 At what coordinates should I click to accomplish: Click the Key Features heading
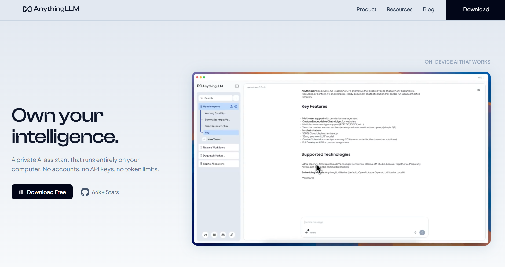314,106
